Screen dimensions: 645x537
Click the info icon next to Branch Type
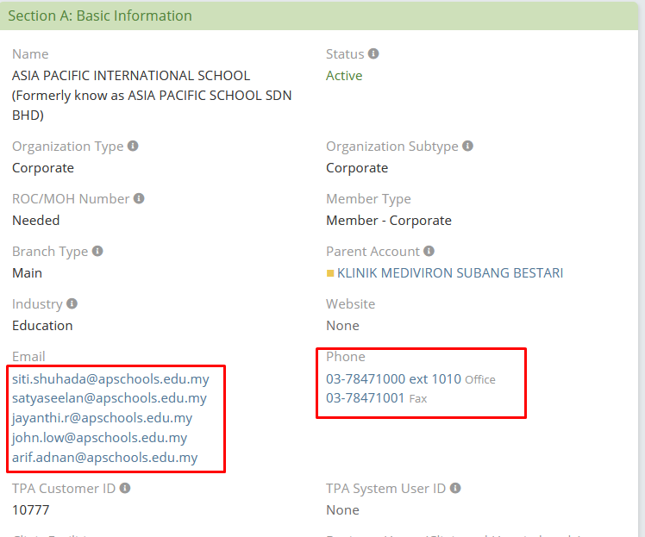[97, 251]
